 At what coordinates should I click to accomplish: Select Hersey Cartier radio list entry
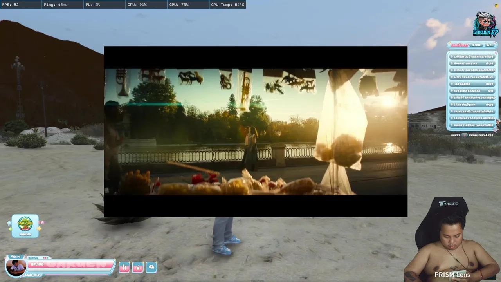pos(472,63)
